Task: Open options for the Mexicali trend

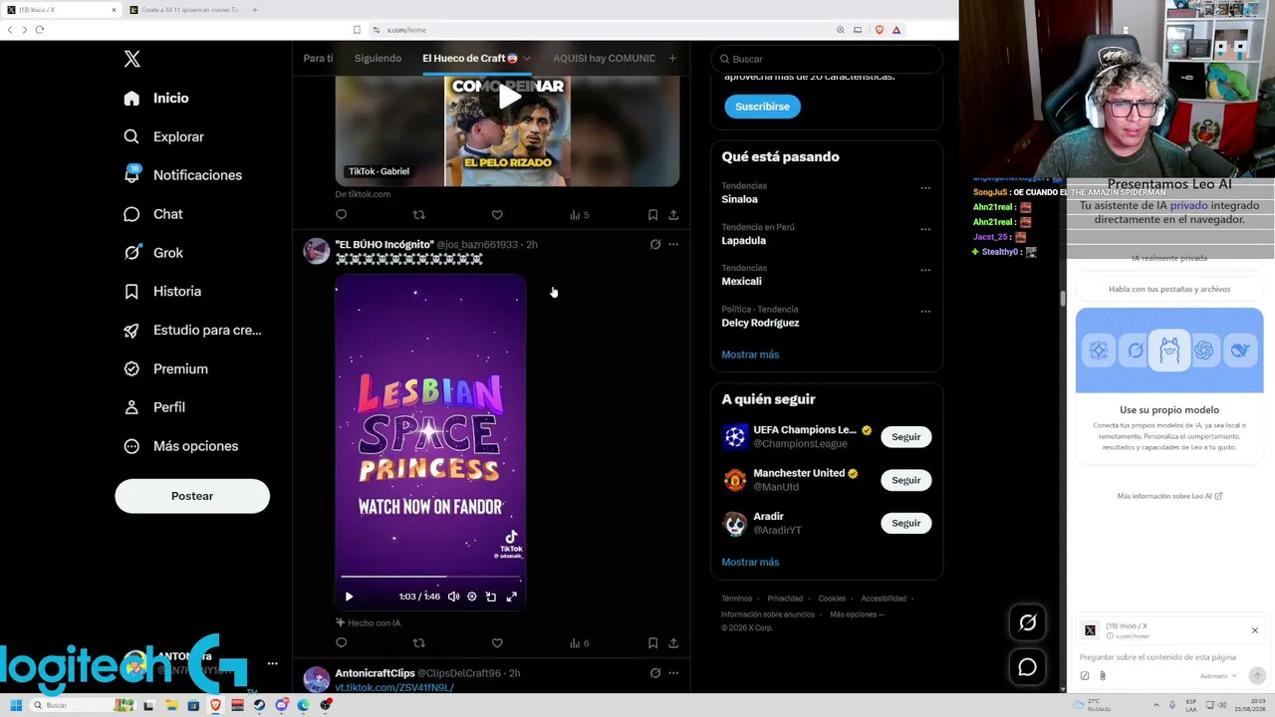Action: [925, 270]
